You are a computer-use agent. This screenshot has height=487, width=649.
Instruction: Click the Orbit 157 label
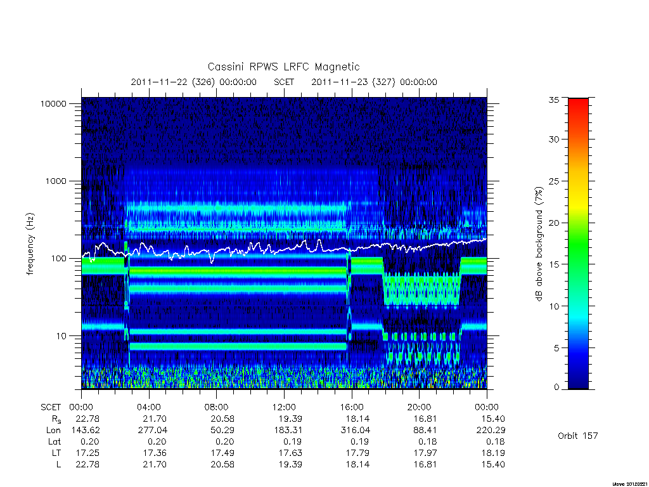coord(578,436)
